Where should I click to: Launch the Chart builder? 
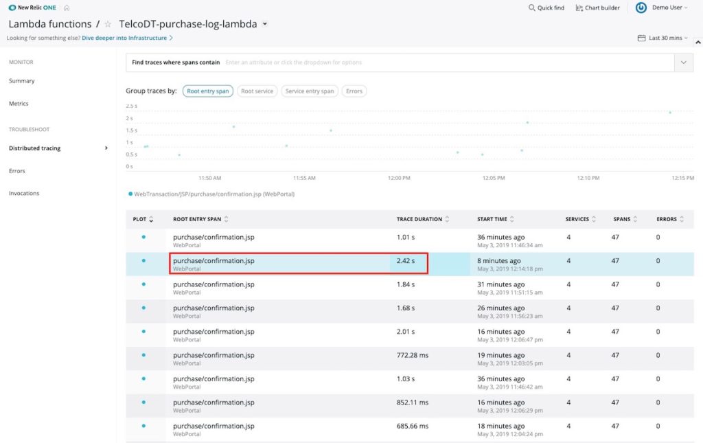(598, 8)
